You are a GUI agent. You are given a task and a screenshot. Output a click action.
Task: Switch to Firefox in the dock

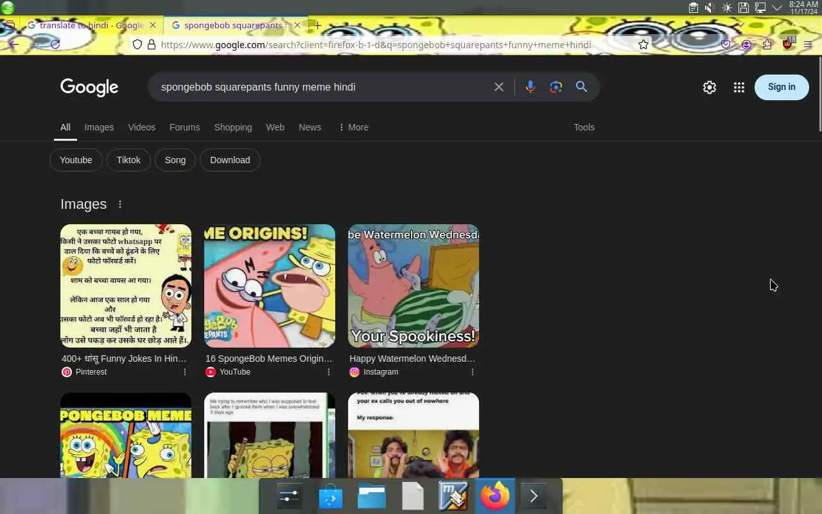coord(494,497)
